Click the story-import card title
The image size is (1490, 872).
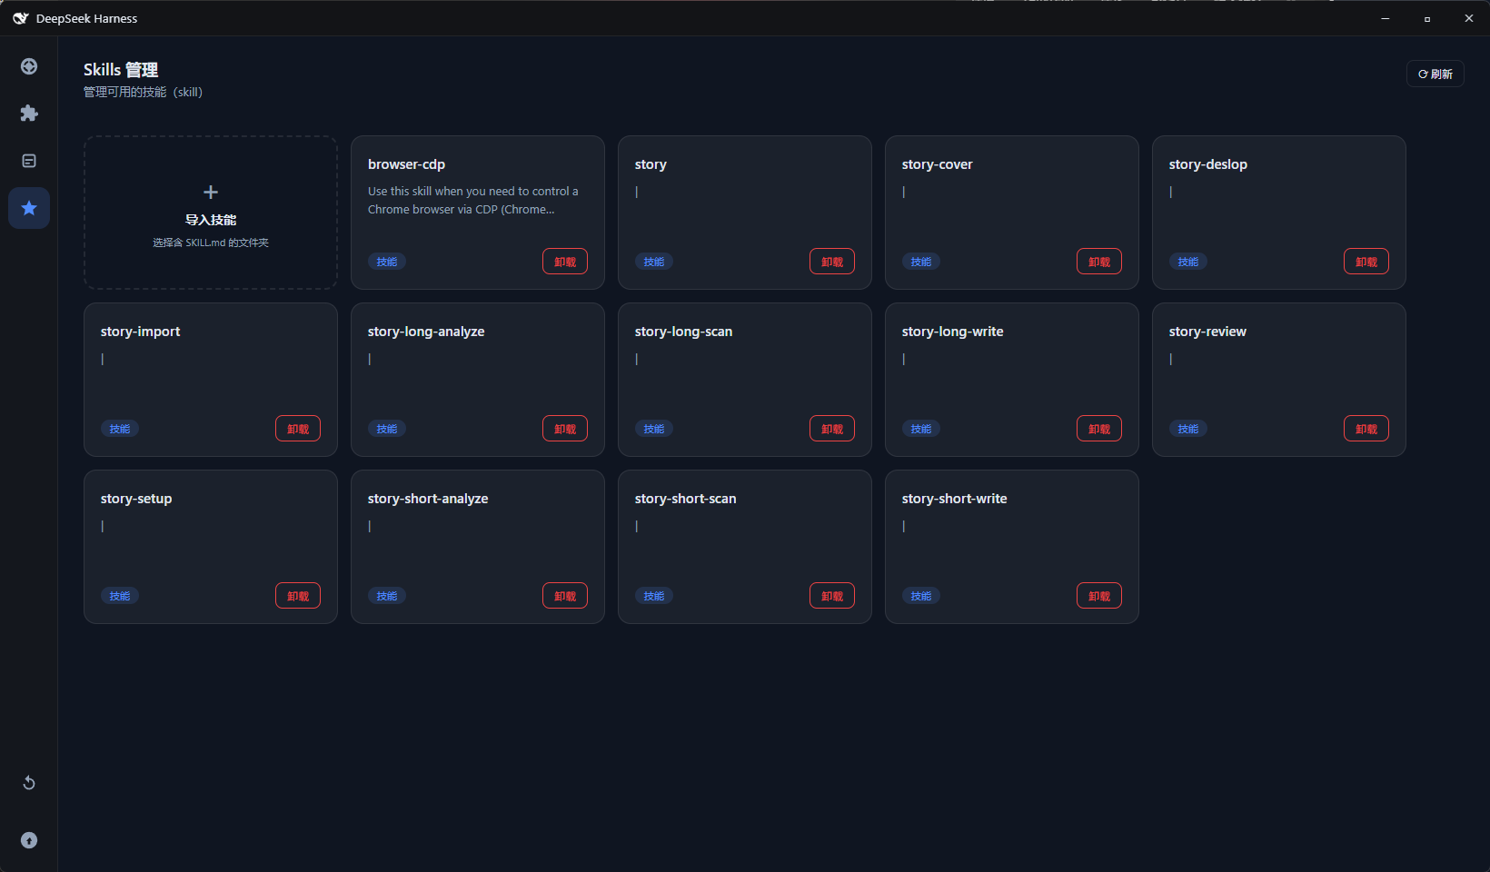(141, 332)
